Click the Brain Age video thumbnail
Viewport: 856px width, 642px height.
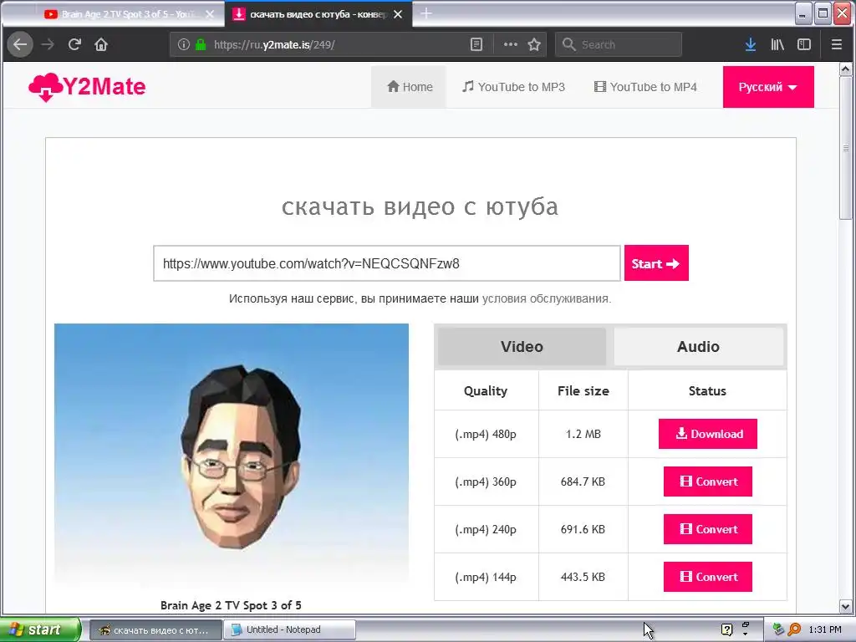click(232, 455)
